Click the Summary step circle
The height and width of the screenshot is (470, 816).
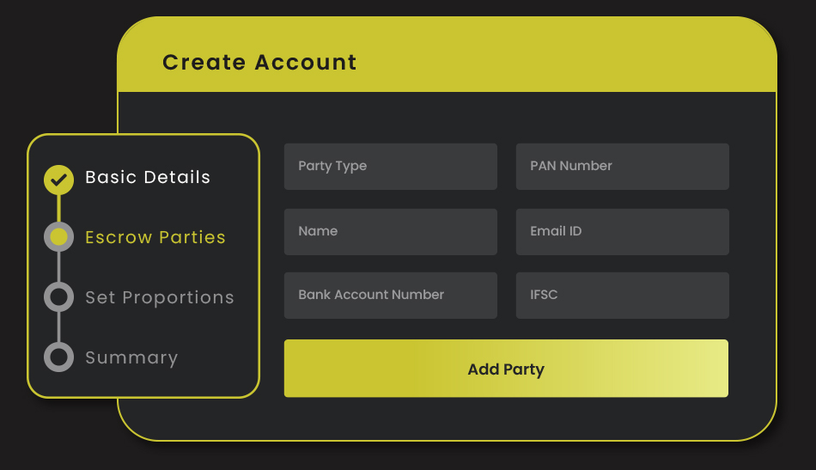pos(58,357)
